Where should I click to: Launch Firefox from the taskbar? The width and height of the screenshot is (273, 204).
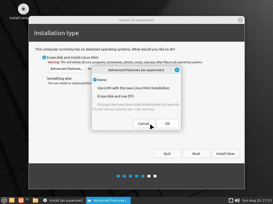click(x=21, y=200)
